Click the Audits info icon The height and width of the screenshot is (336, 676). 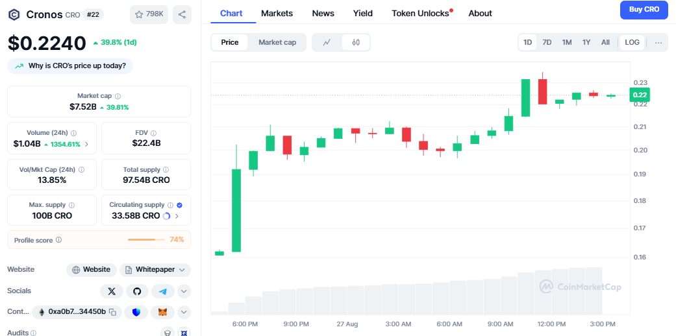[x=34, y=333]
